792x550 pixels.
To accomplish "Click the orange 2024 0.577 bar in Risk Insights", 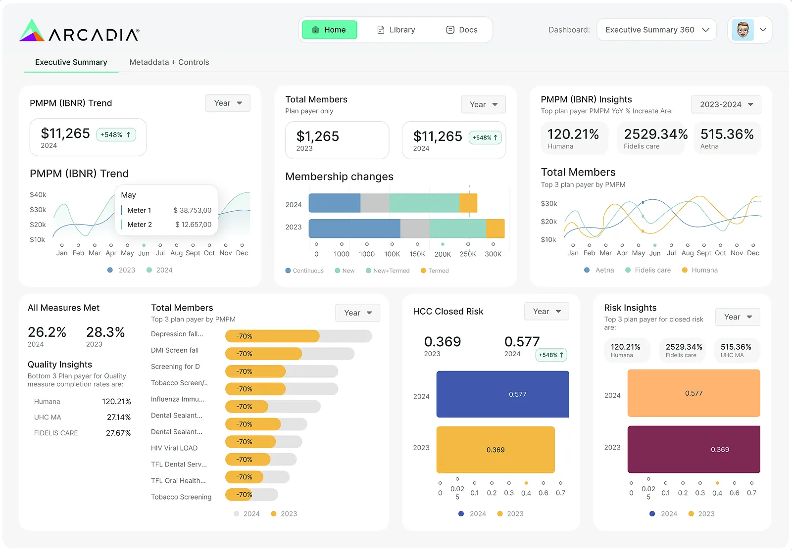I will pyautogui.click(x=693, y=393).
